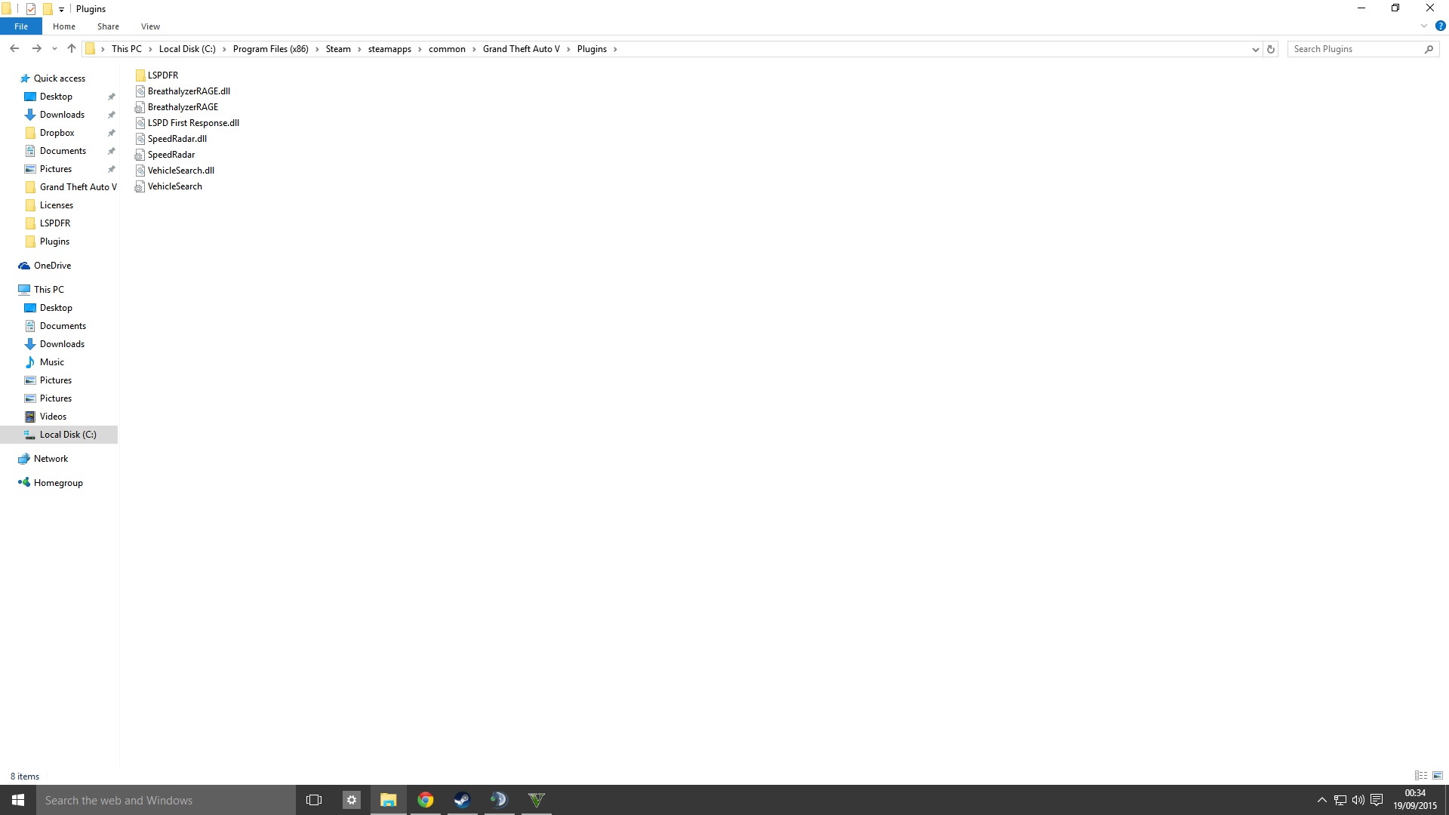Viewport: 1449px width, 815px height.
Task: Switch to large icons view button
Action: click(1438, 776)
